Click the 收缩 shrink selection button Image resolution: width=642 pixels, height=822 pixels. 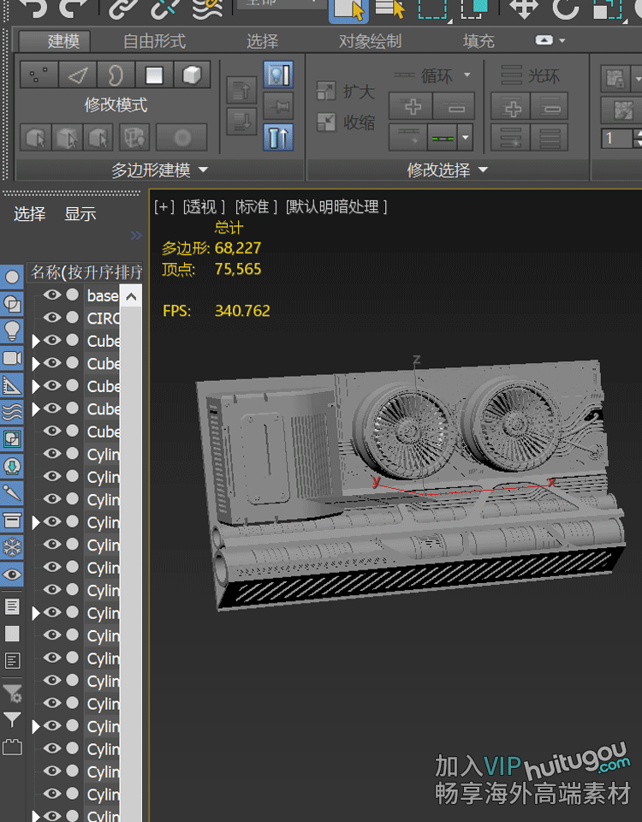(346, 122)
